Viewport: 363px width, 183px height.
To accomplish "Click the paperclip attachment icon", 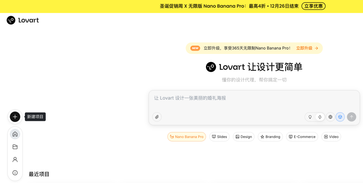I will click(157, 117).
